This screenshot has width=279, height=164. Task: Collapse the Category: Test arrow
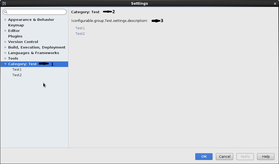point(5,64)
